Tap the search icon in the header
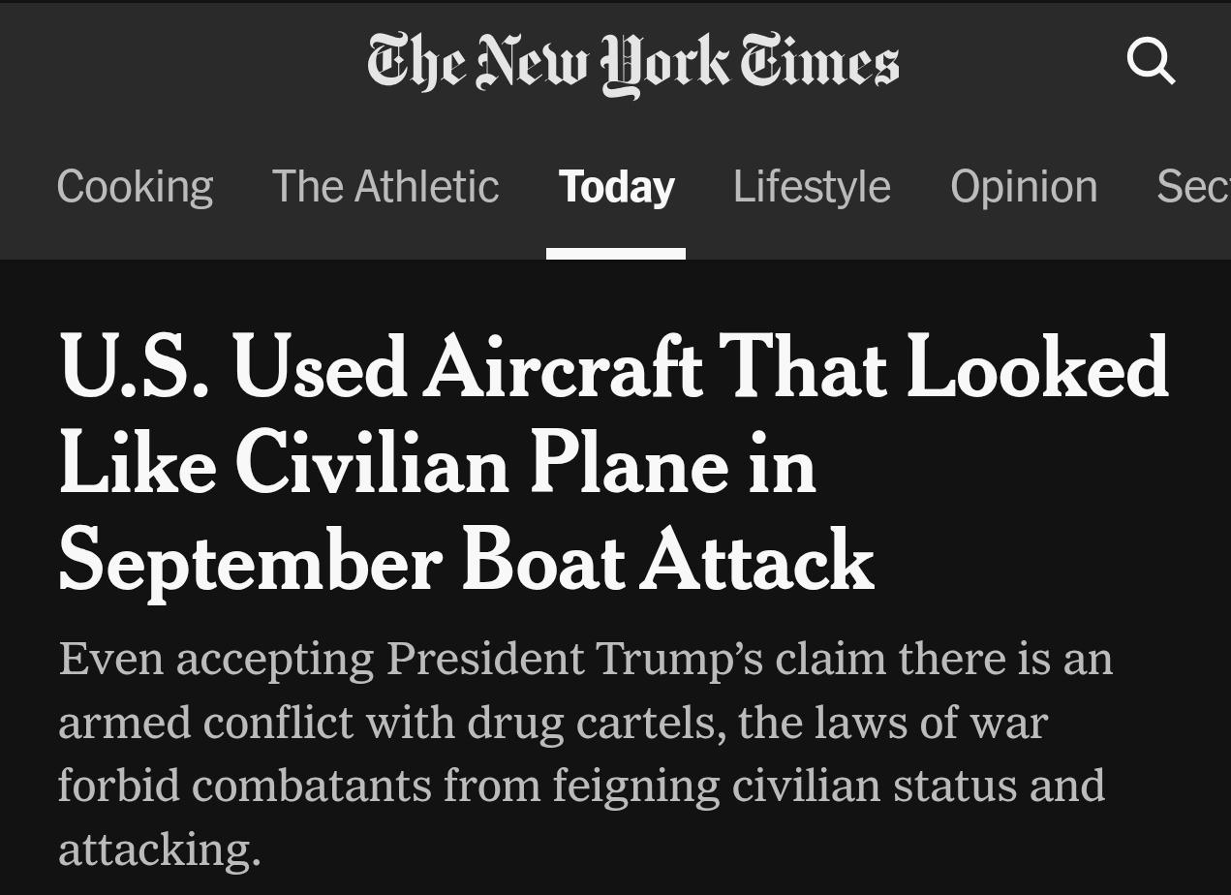Image resolution: width=1231 pixels, height=895 pixels. point(1151,62)
